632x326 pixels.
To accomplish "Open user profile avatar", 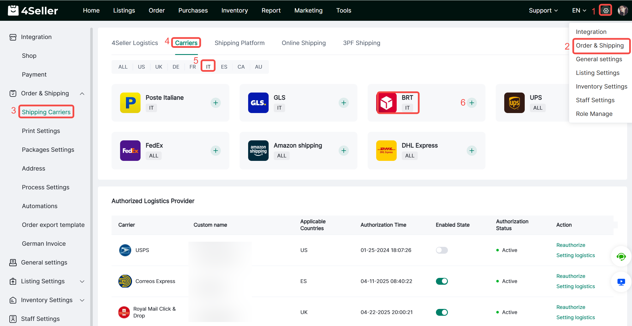I will click(x=623, y=11).
